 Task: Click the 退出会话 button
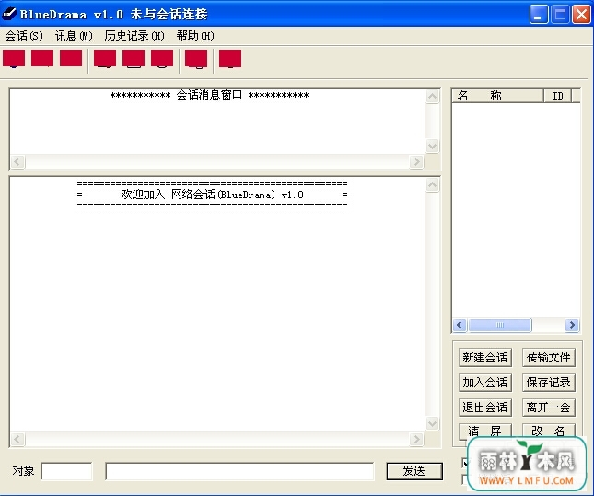(485, 407)
